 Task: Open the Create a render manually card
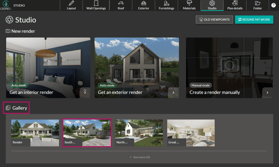coord(229,67)
